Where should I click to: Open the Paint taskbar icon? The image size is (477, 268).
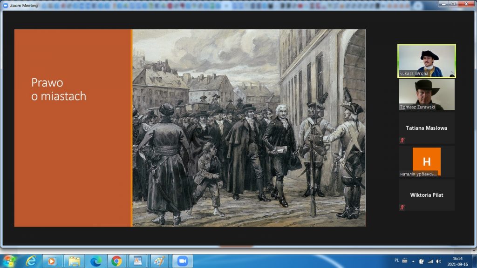pos(161,261)
